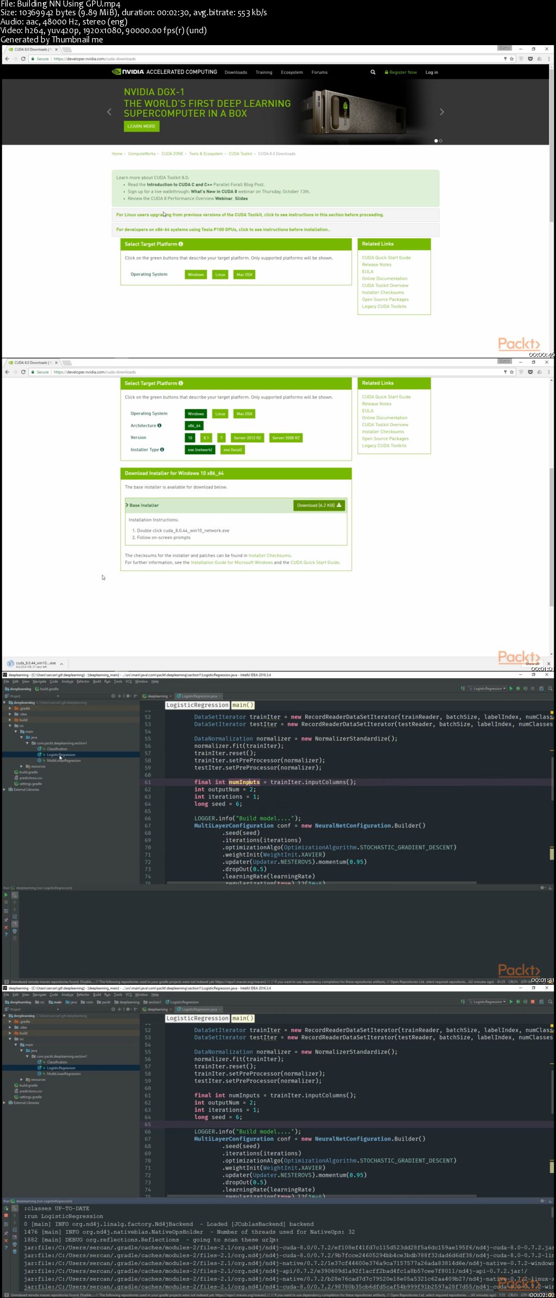This screenshot has width=556, height=1298.
Task: Select MultiLinearRegression class in third frame tree
Action: [64, 761]
